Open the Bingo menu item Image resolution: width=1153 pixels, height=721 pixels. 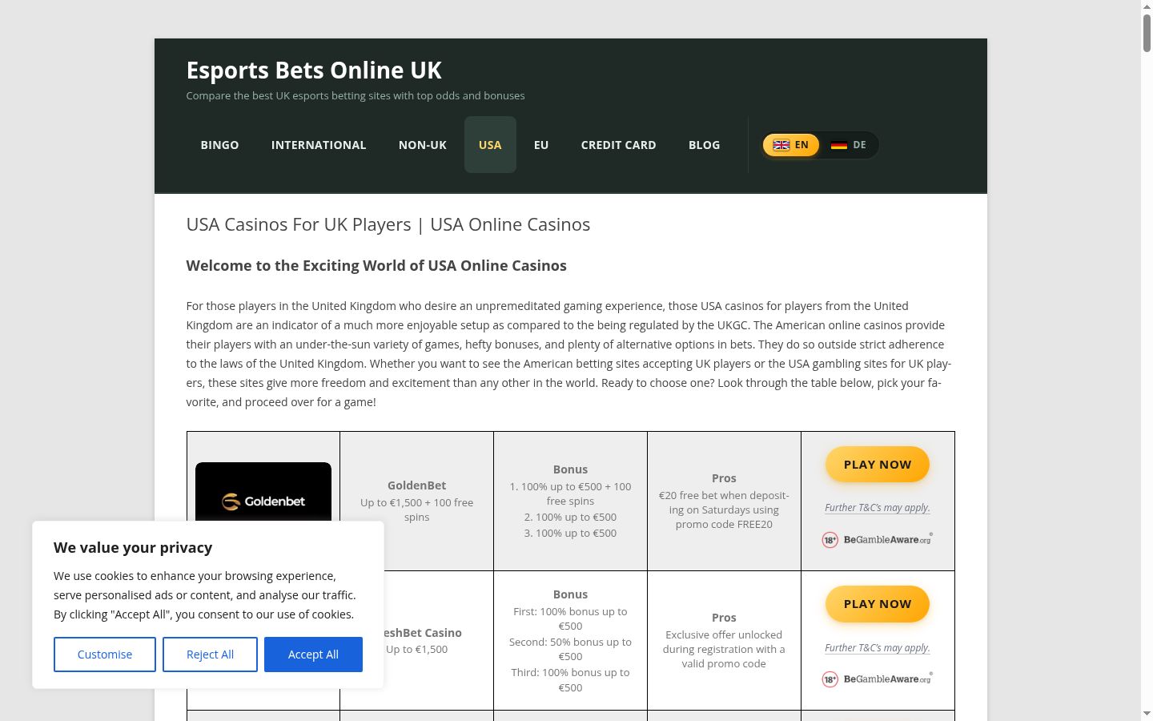219,145
